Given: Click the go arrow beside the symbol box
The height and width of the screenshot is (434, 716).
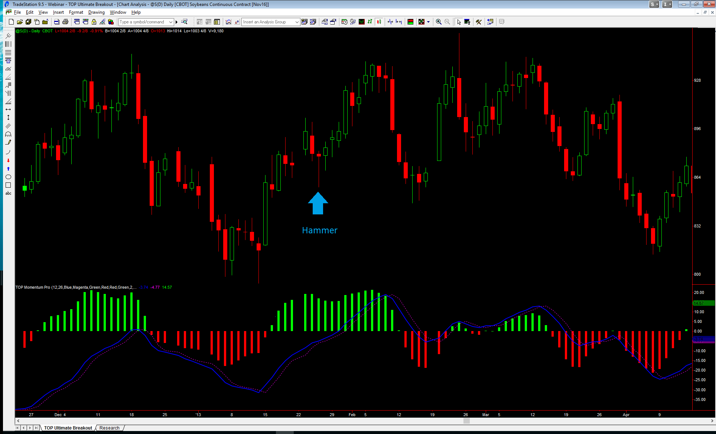Looking at the screenshot, I should click(x=177, y=22).
